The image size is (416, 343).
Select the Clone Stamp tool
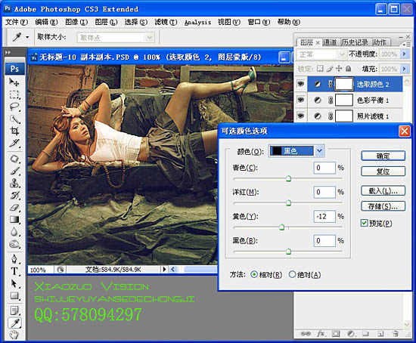pos(14,183)
